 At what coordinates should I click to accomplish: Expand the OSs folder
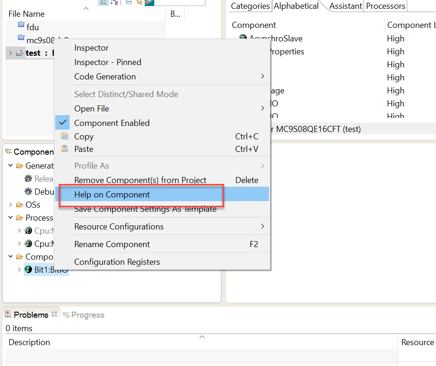10,204
